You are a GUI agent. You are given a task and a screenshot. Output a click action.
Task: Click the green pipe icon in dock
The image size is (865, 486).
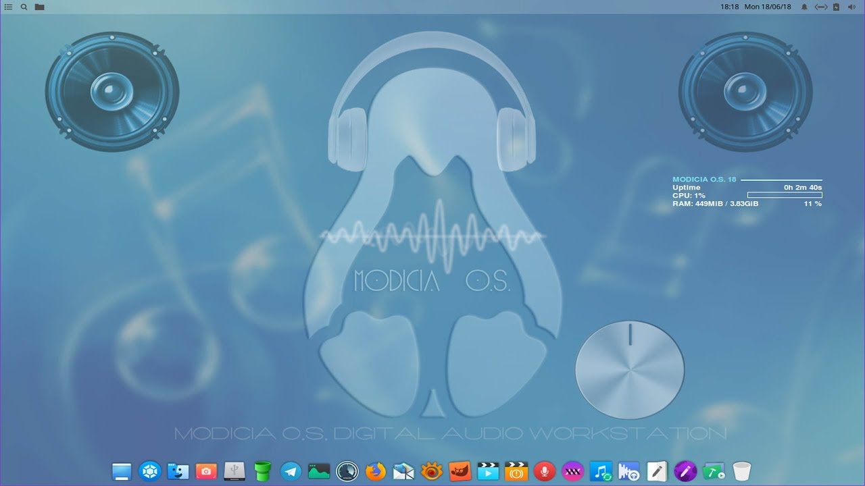pyautogui.click(x=262, y=471)
